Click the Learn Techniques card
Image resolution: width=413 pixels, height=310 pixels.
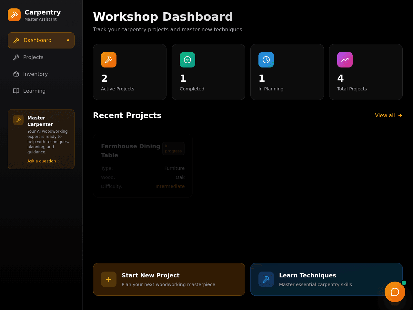point(327,279)
